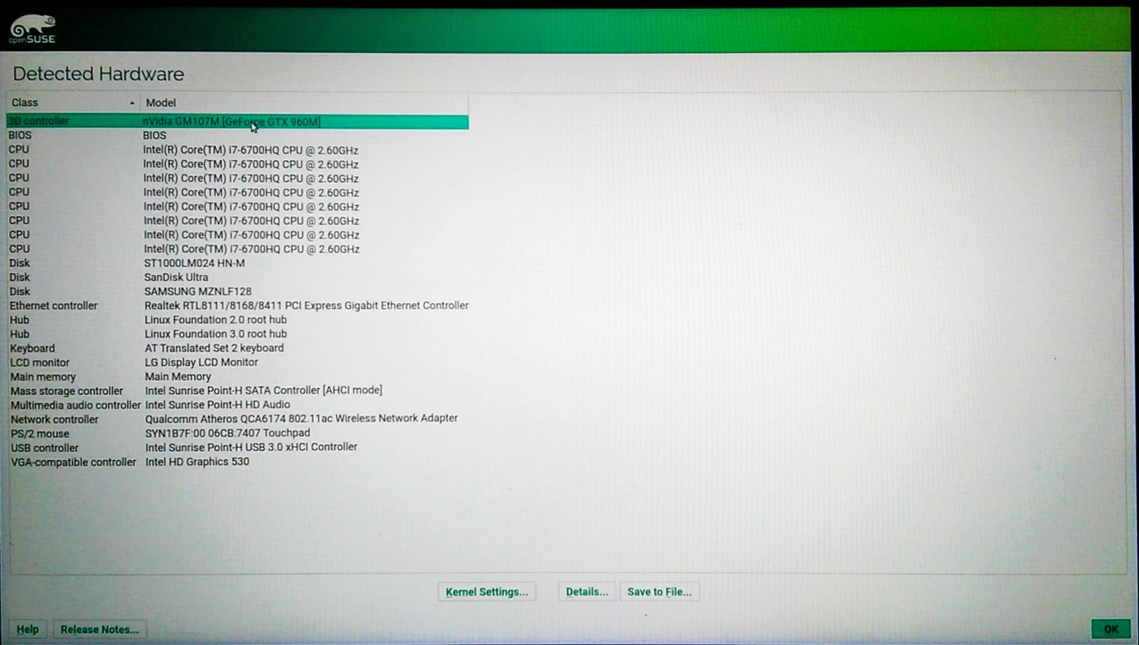Click the Network controller class cell

(54, 419)
